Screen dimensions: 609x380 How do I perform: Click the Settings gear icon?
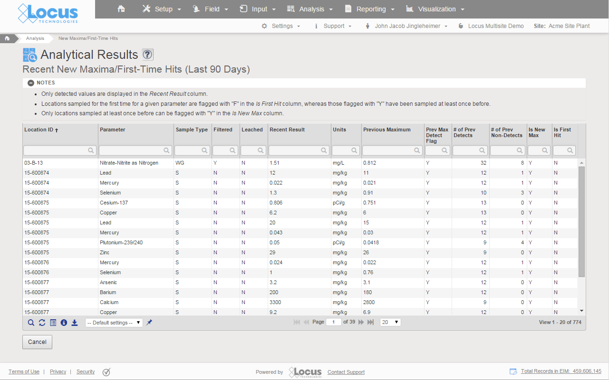[x=265, y=26]
